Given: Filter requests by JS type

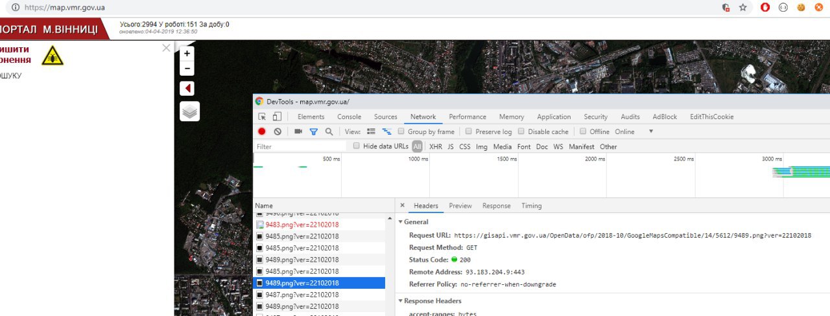Looking at the screenshot, I should 451,147.
